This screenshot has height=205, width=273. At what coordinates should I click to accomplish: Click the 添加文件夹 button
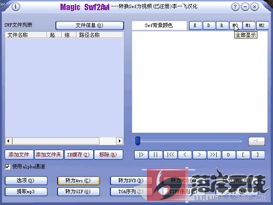tap(49, 155)
